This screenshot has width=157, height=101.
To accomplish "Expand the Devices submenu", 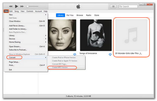I will [26, 39].
